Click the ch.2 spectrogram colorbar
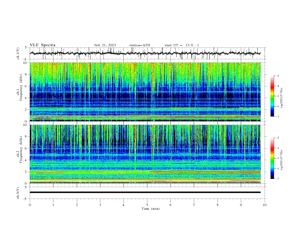 tap(272, 158)
